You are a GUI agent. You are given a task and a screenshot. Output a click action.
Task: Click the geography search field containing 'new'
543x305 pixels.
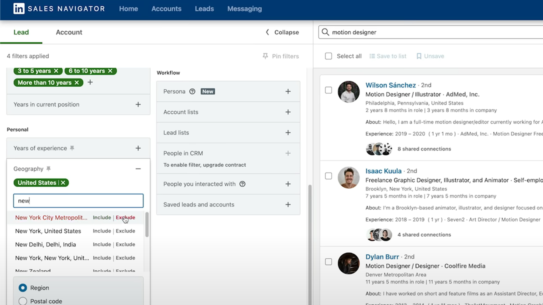(x=78, y=201)
